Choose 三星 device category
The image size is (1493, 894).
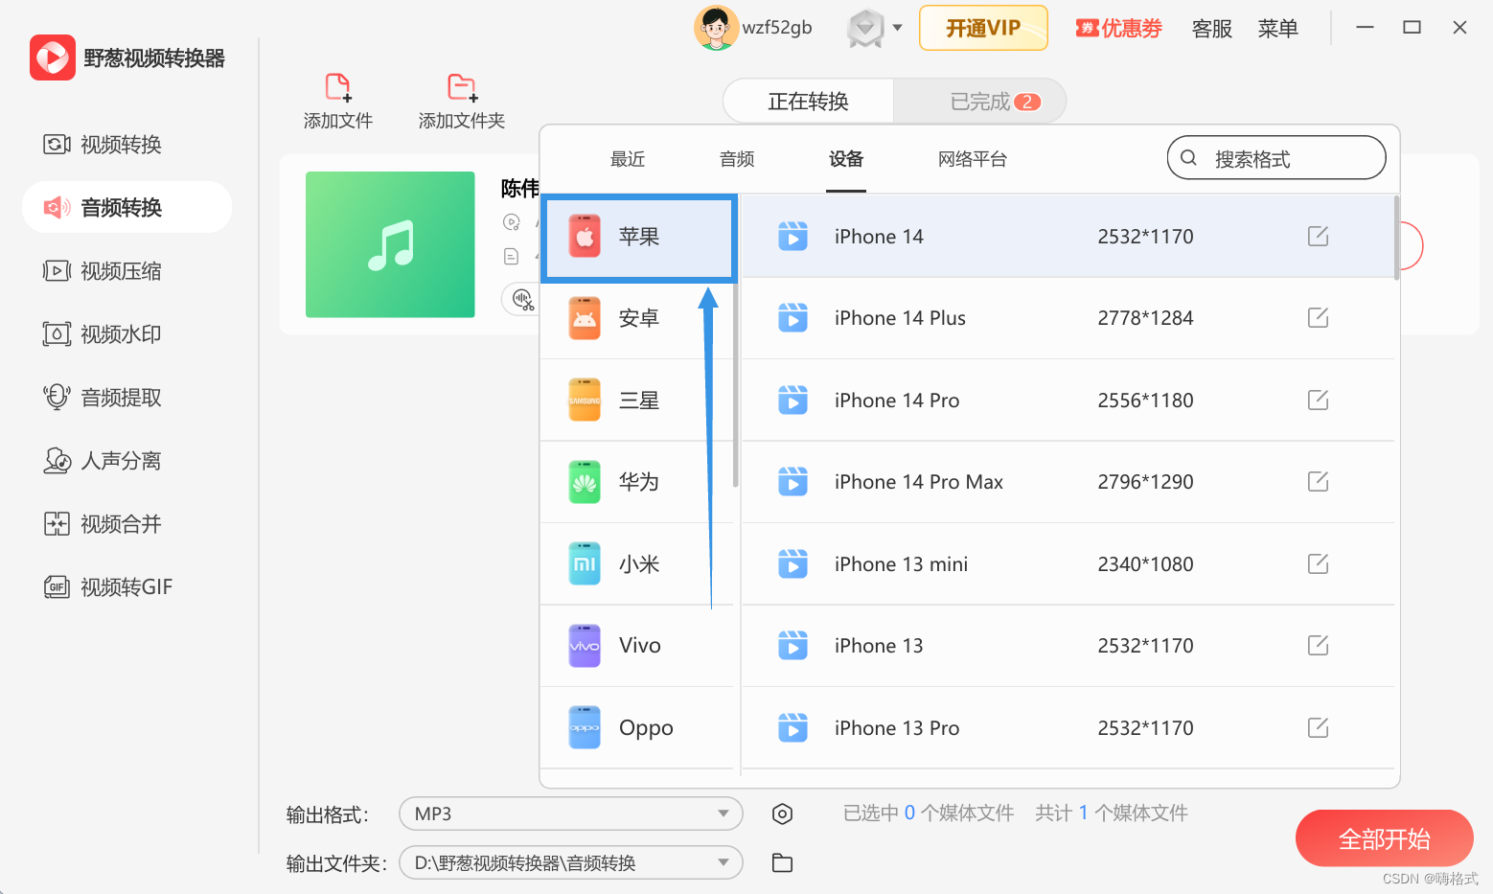coord(637,401)
